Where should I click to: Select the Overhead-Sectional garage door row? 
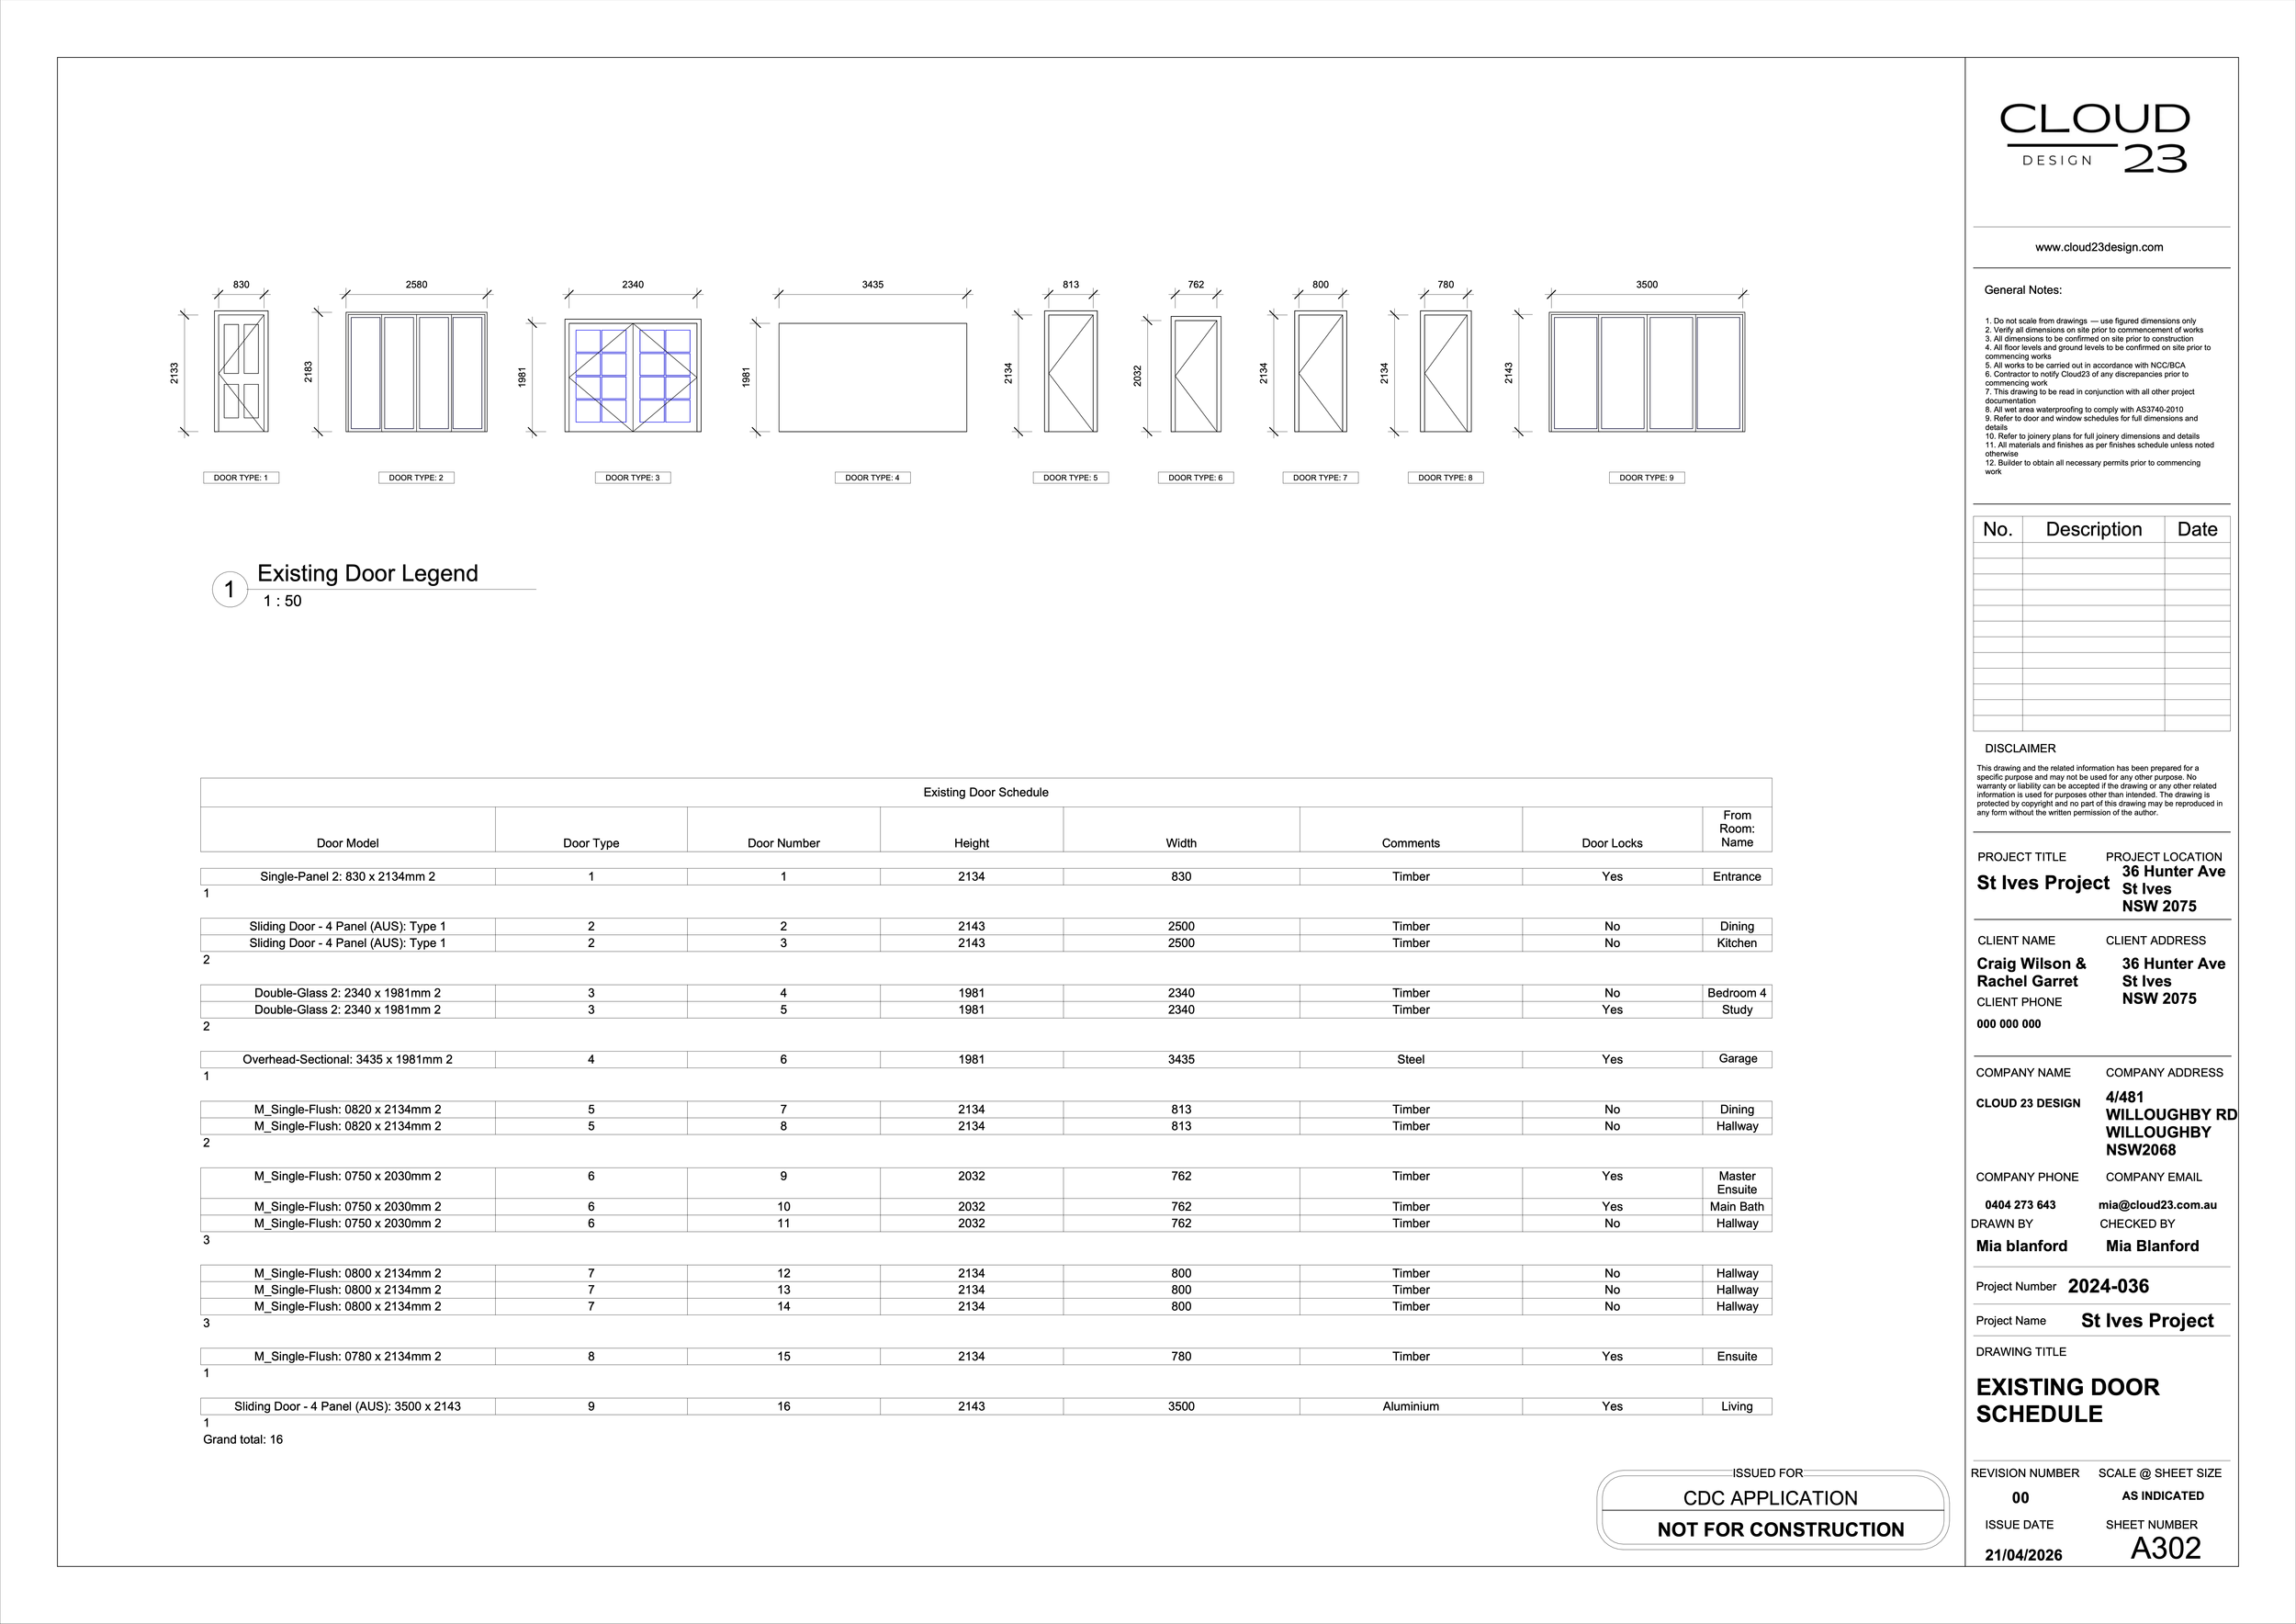point(347,1059)
